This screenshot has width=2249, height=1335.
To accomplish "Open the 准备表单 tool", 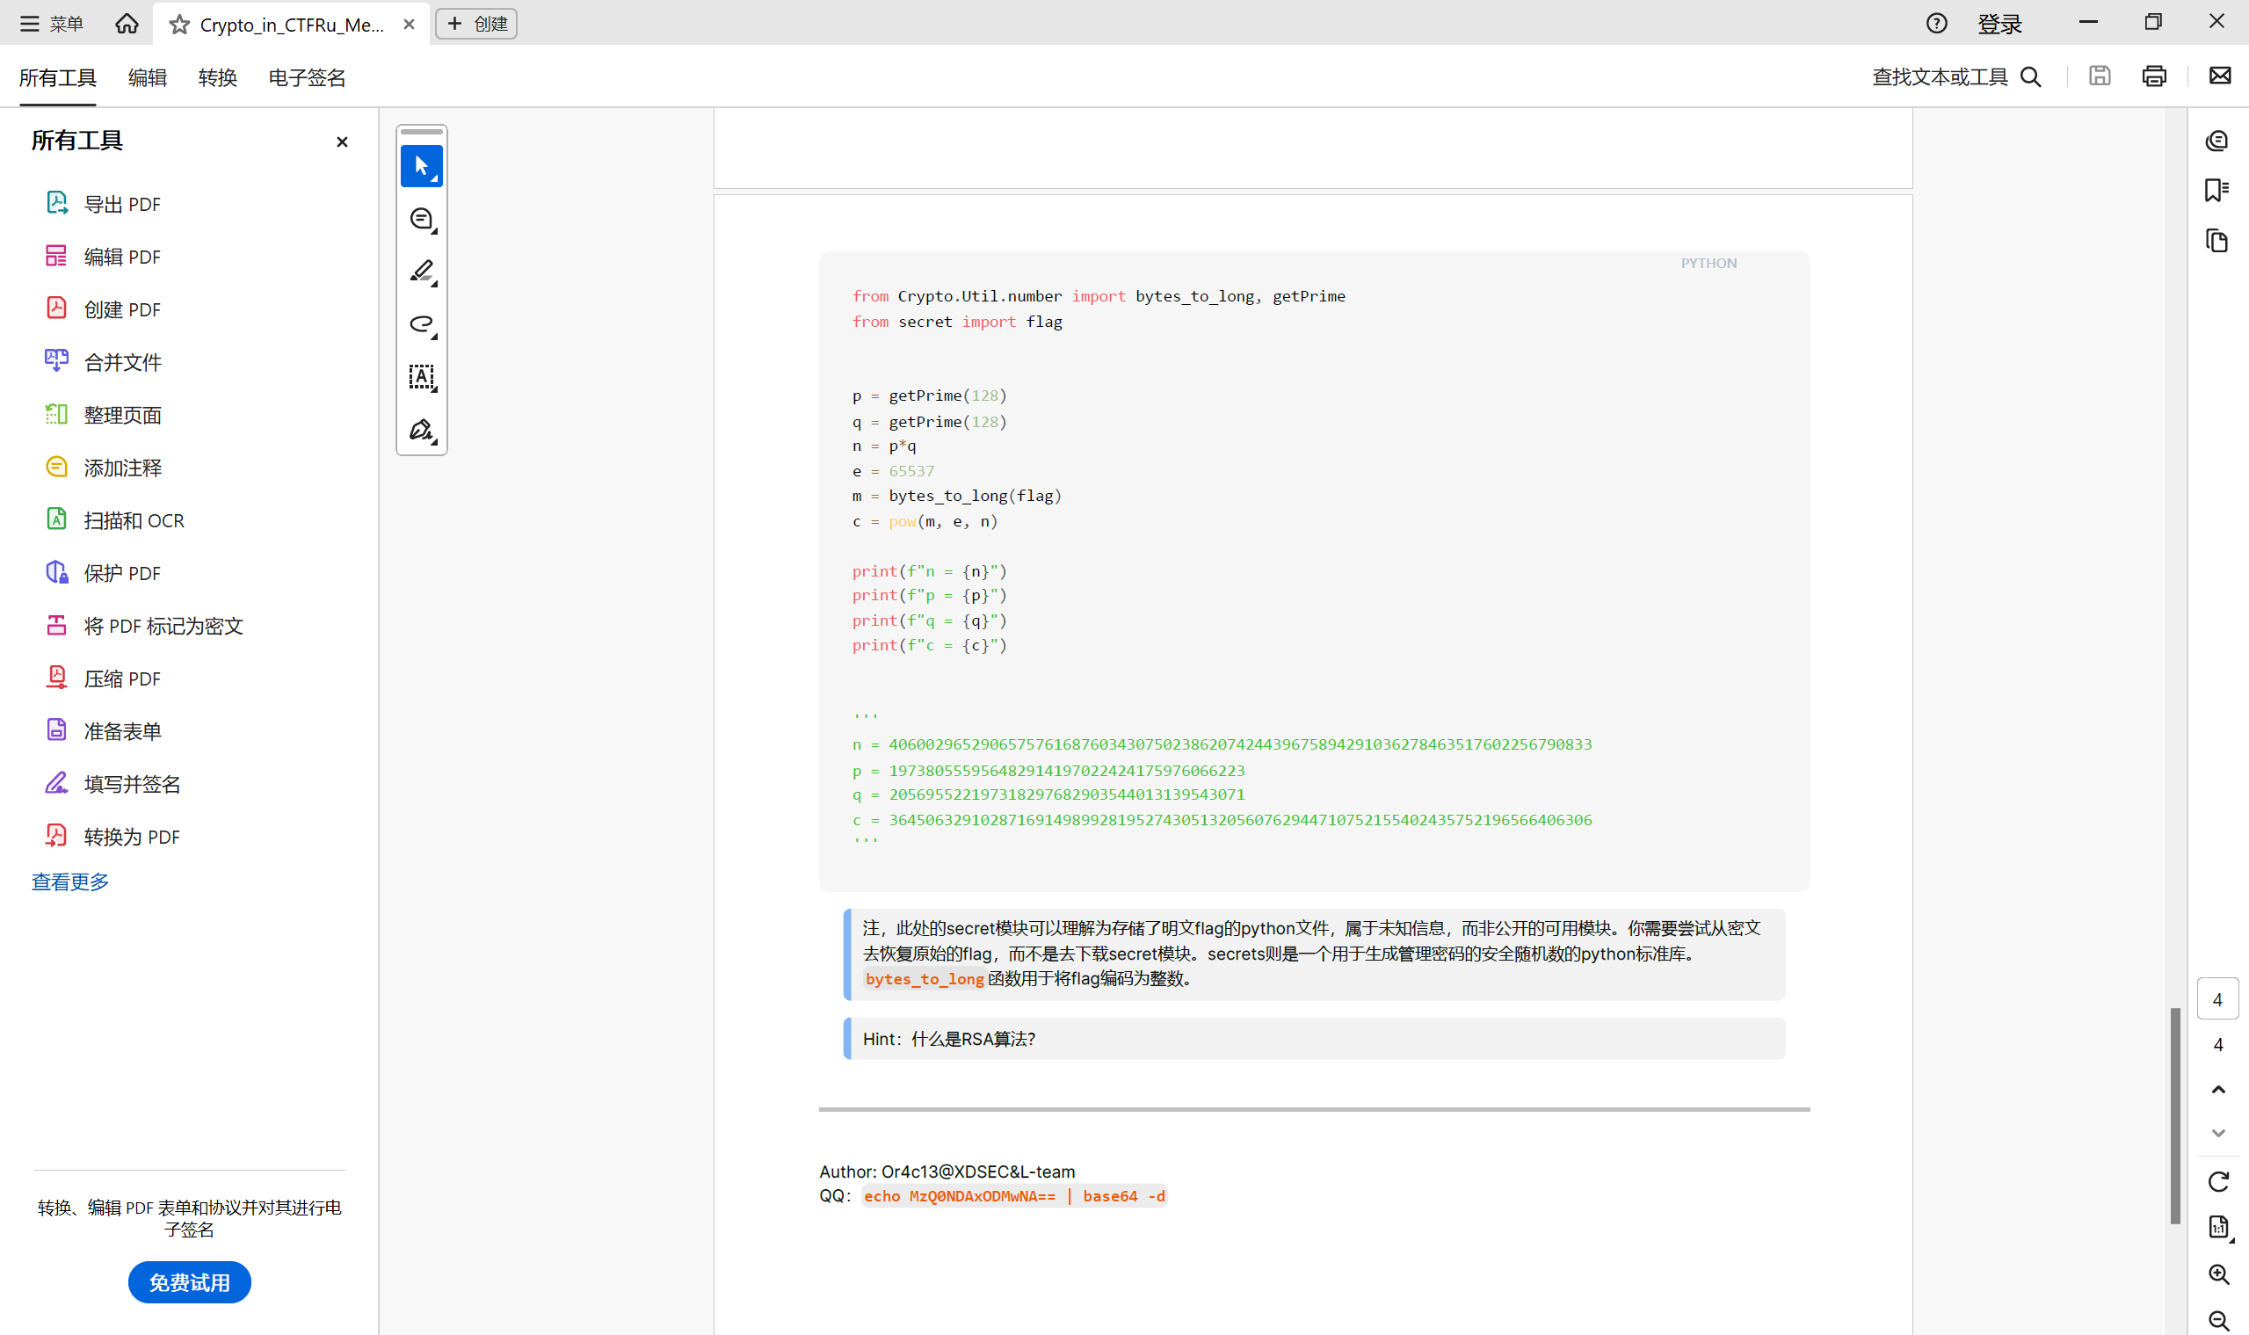I will click(x=104, y=731).
